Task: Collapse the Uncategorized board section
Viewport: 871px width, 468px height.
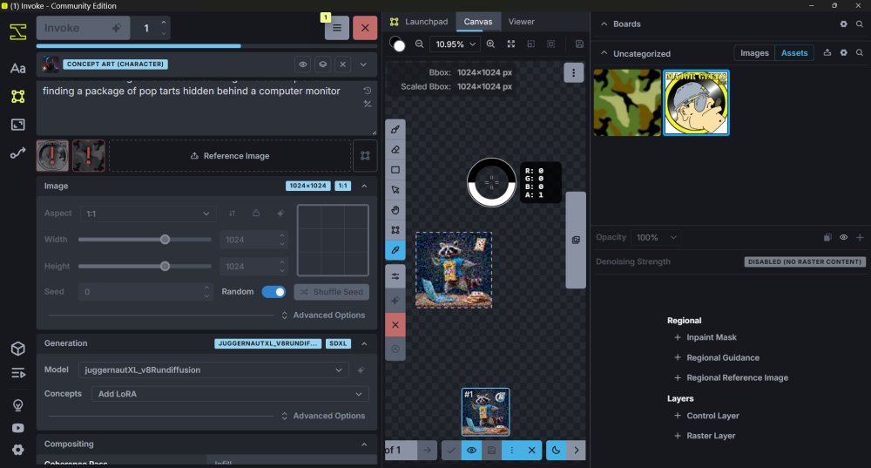Action: pyautogui.click(x=603, y=53)
